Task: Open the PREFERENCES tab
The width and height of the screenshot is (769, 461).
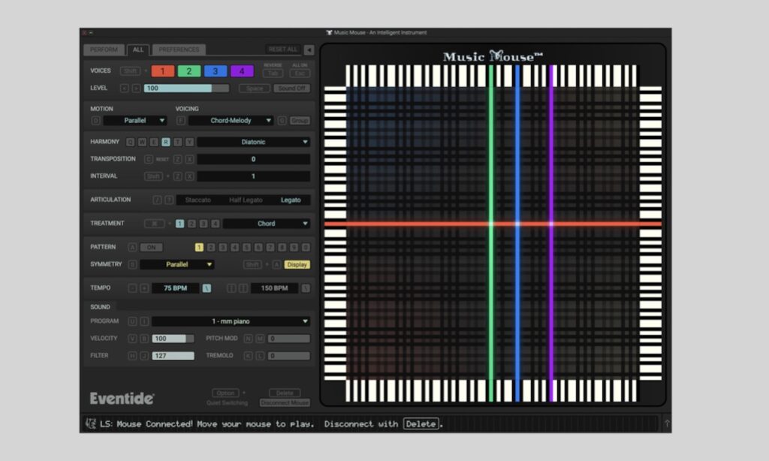Action: (x=179, y=50)
